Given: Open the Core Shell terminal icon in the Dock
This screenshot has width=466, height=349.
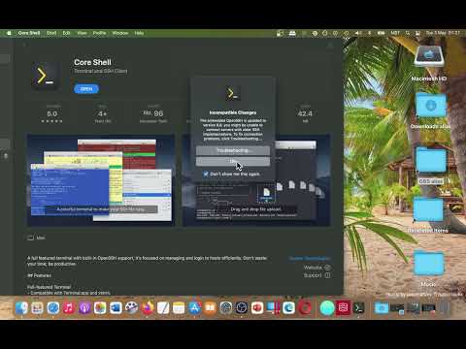Looking at the screenshot, I should [x=358, y=308].
